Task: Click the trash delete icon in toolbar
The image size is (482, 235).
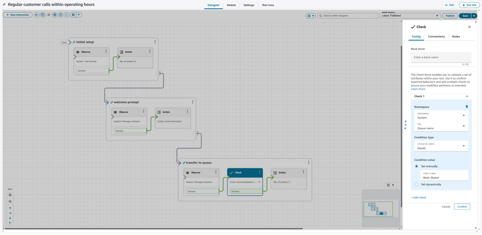Action: [x=60, y=15]
